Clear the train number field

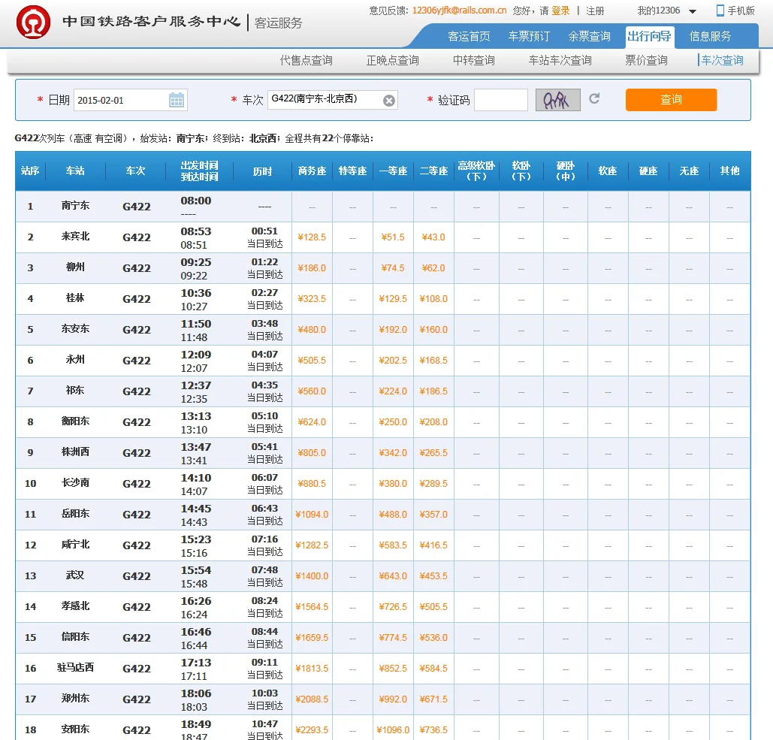pyautogui.click(x=388, y=101)
